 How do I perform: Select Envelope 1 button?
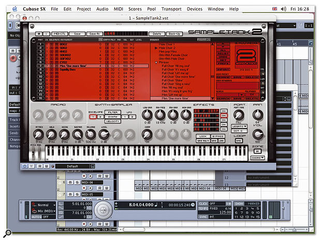coord(93,117)
